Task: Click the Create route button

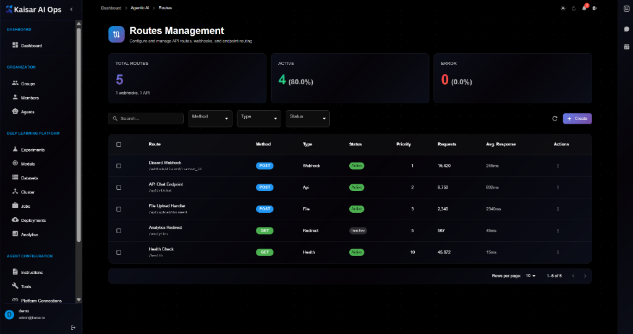Action: [577, 118]
